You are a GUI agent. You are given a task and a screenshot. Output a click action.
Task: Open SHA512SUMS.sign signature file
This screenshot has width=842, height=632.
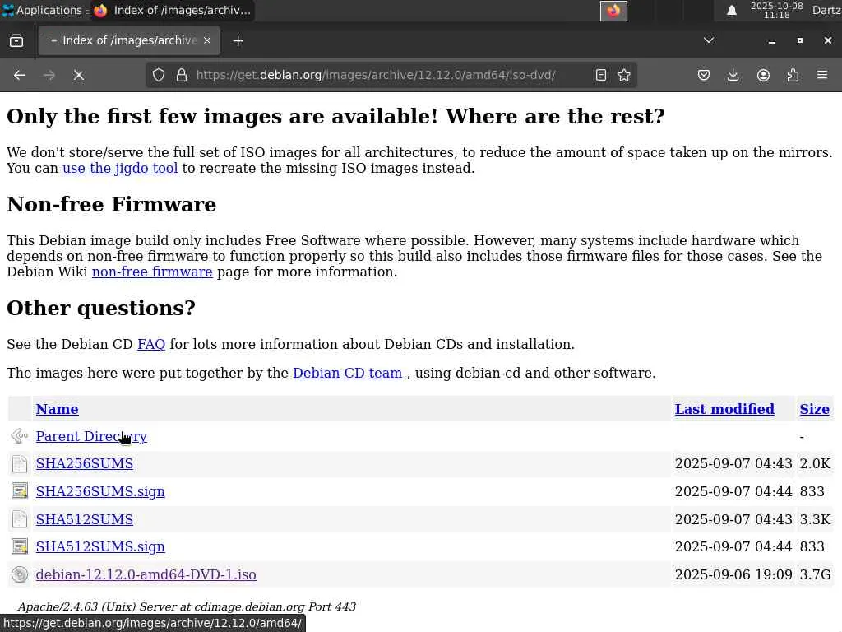100,546
